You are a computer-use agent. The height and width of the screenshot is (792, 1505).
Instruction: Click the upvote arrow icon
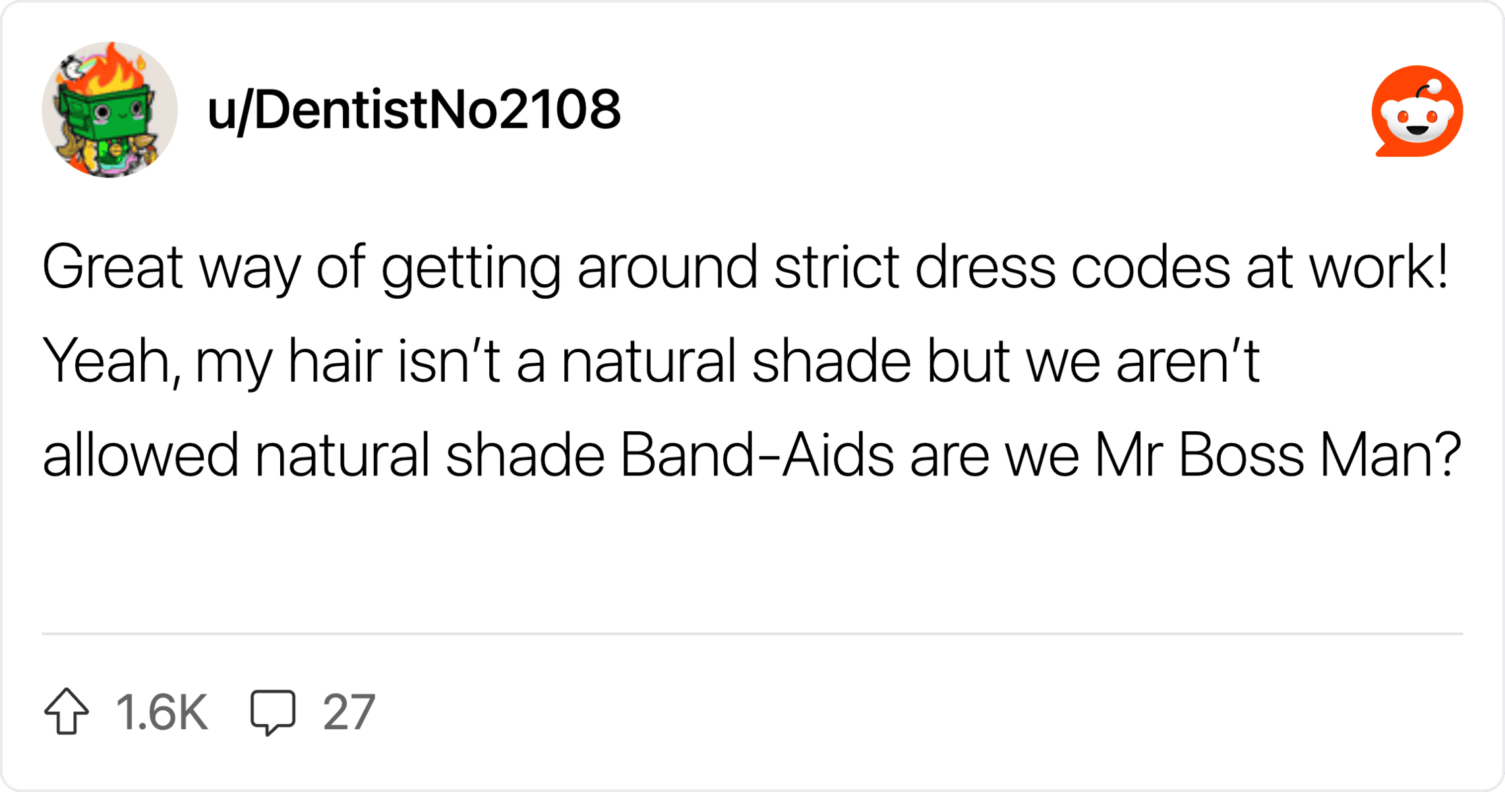pos(67,711)
